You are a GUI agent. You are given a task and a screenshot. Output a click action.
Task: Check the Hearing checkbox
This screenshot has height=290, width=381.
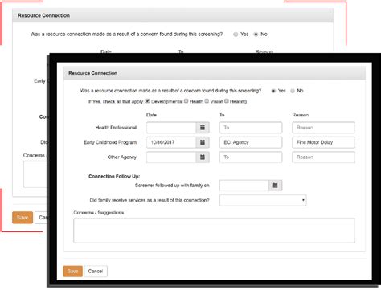[227, 101]
